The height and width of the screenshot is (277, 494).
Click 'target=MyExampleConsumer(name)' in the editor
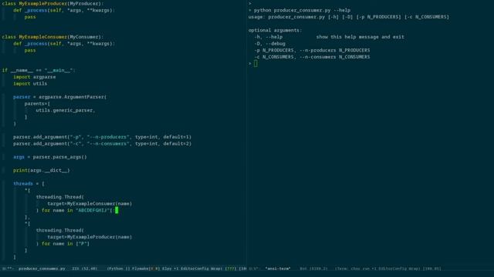(90, 203)
